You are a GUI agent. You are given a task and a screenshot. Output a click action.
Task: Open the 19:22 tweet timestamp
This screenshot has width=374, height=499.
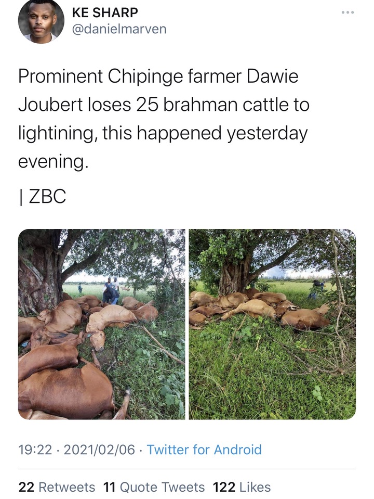click(35, 450)
